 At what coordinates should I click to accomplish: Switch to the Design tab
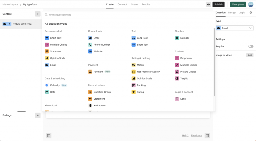232,12
